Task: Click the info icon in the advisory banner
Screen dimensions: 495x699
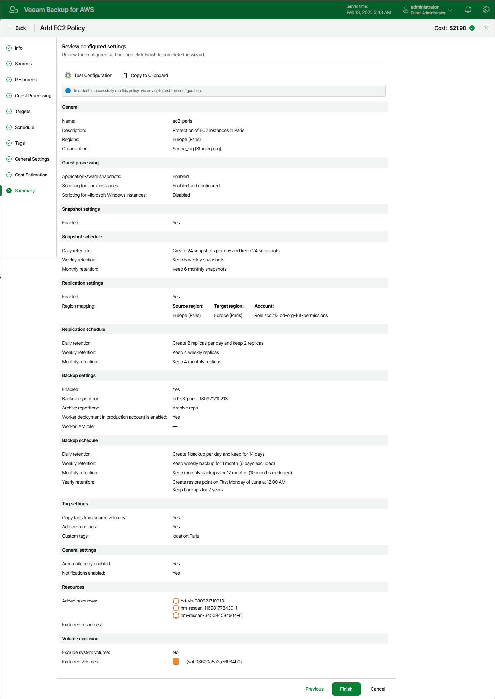Action: click(68, 91)
